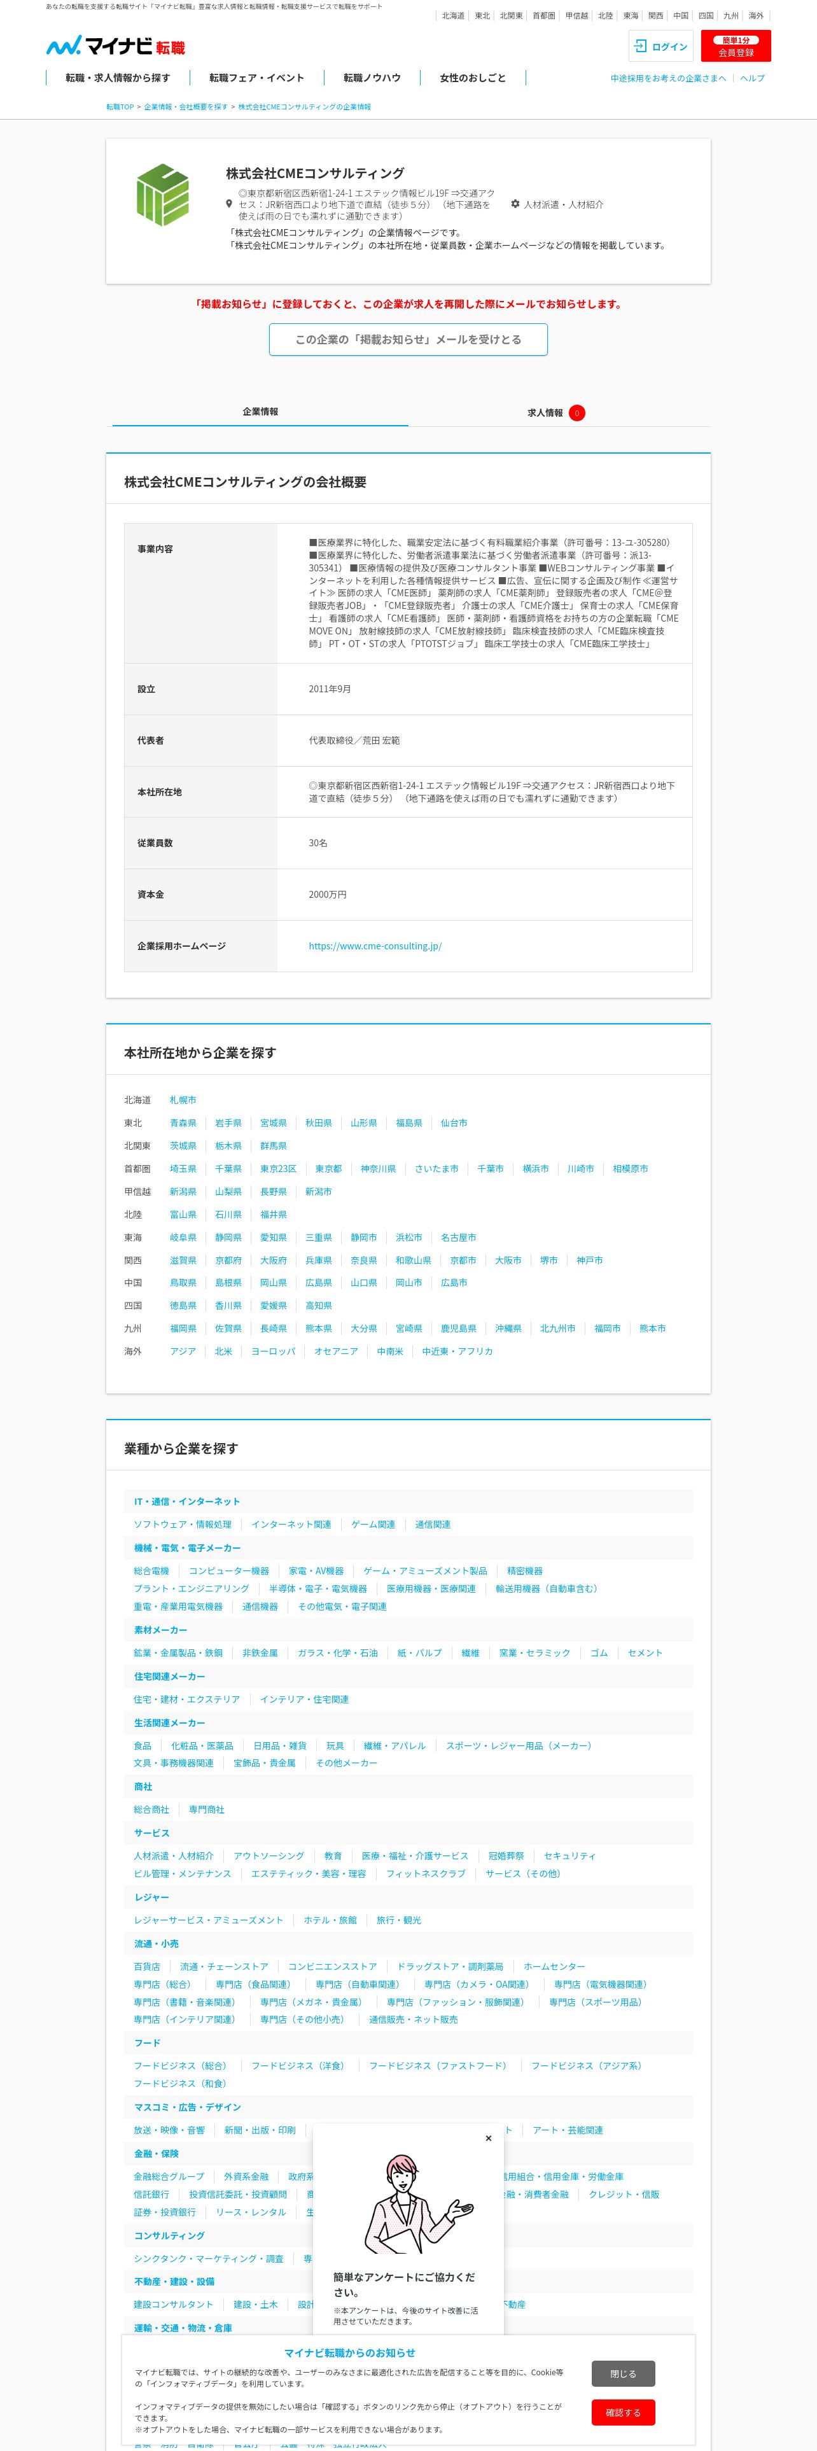
Task: Click 企業情報・会社概要を探す breadcrumb
Action: pyautogui.click(x=185, y=108)
